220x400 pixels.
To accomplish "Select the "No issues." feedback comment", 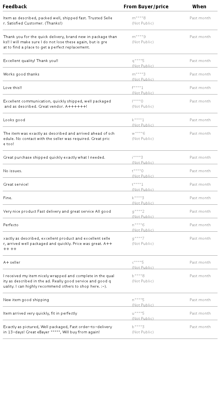I will (x=13, y=171).
